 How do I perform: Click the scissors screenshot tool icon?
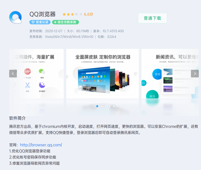(x=27, y=85)
